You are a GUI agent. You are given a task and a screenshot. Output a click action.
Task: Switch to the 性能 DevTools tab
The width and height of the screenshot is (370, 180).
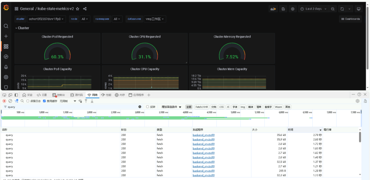[106, 95]
